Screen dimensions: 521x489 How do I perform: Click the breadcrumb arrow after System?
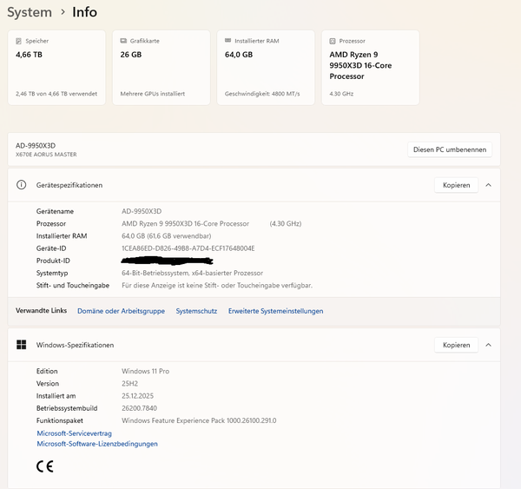(x=62, y=12)
